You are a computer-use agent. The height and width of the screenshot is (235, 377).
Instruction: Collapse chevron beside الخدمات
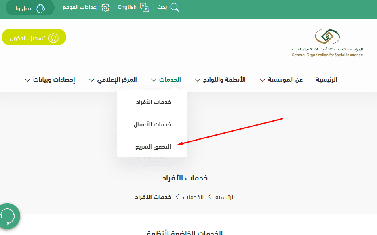coord(154,80)
